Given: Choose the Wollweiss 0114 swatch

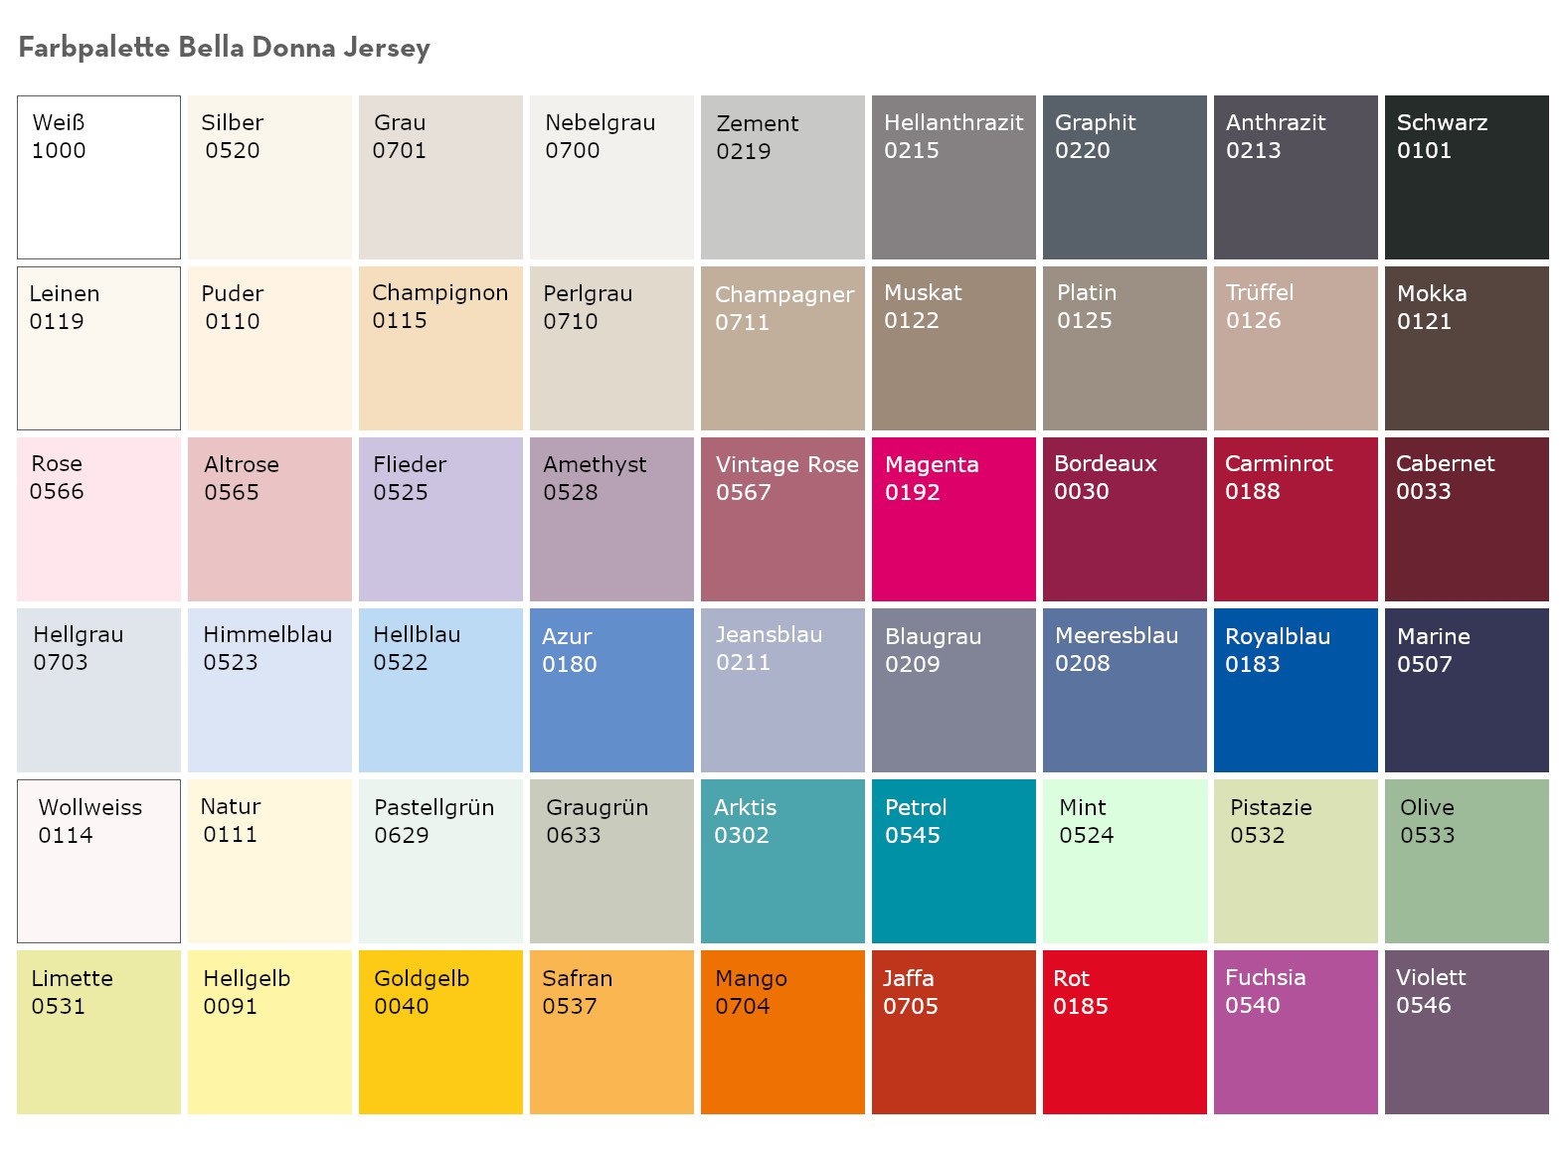Looking at the screenshot, I should [98, 861].
